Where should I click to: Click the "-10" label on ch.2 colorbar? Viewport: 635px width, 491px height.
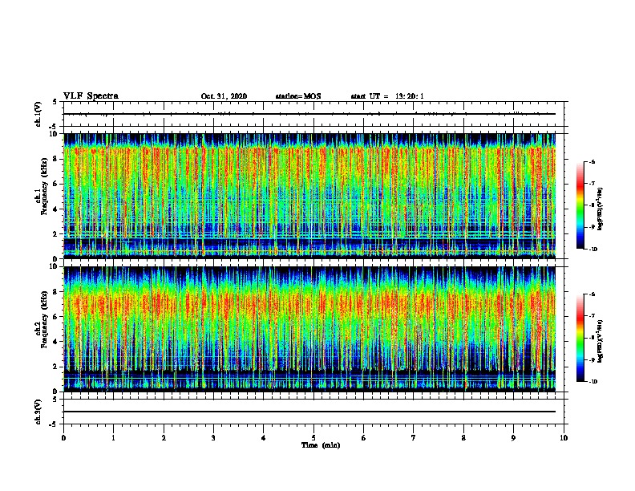click(x=593, y=382)
